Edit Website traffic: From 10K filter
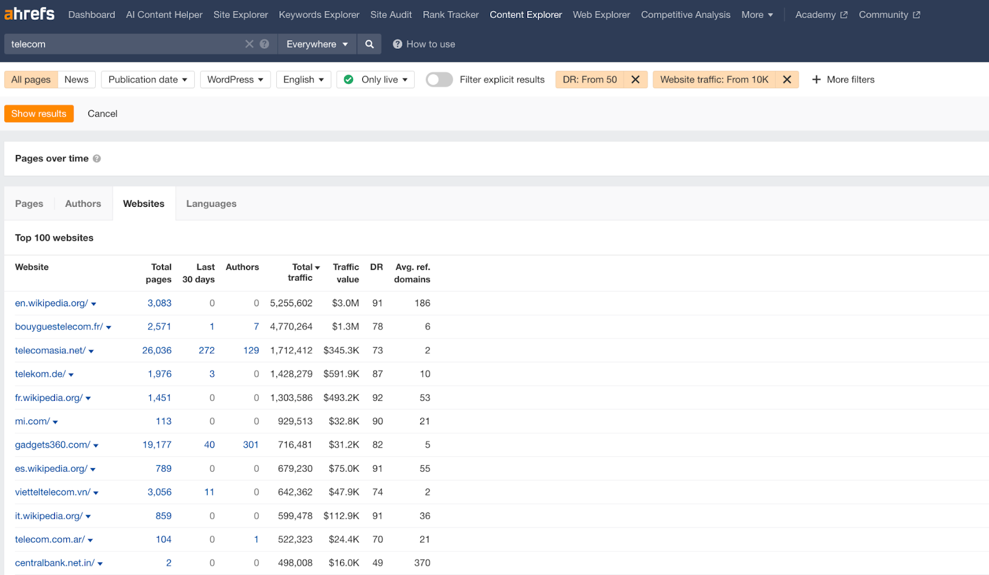Image resolution: width=989 pixels, height=575 pixels. click(x=714, y=80)
